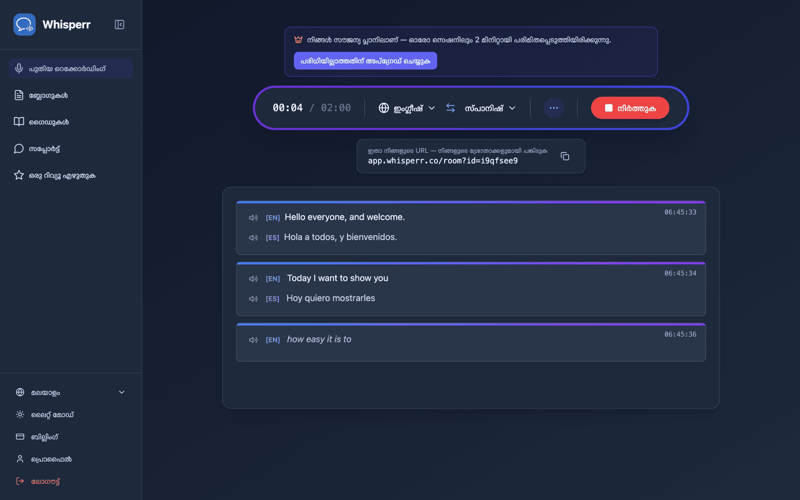The image size is (800, 500).
Task: Open the ബ്ലോഗുകൾ sidebar item
Action: coord(70,95)
